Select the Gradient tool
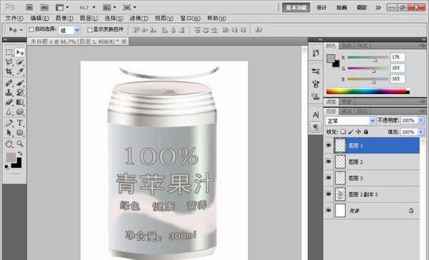429x260 pixels. click(x=20, y=102)
